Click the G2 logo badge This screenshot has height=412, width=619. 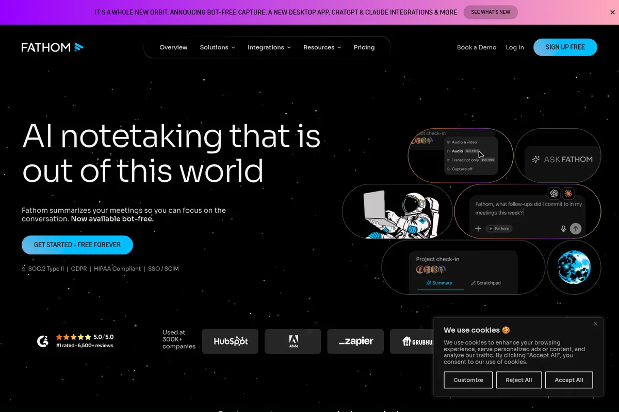[43, 341]
